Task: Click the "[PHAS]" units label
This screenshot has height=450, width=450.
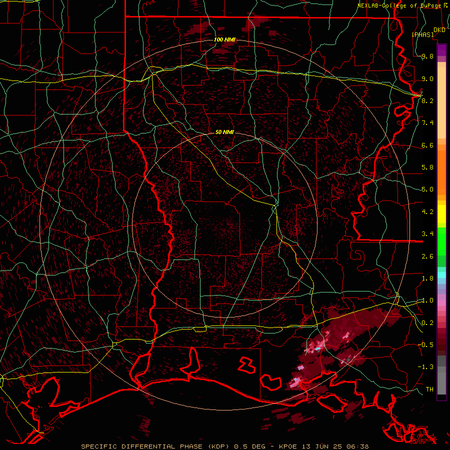Action: pos(423,34)
